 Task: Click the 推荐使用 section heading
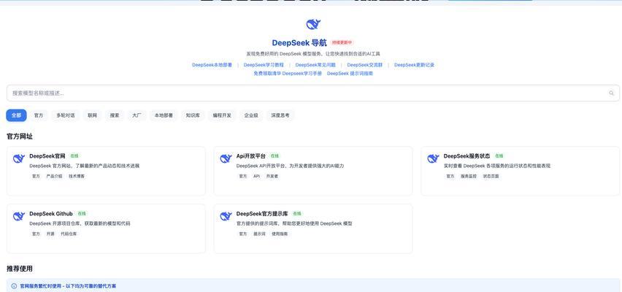pyautogui.click(x=20, y=269)
